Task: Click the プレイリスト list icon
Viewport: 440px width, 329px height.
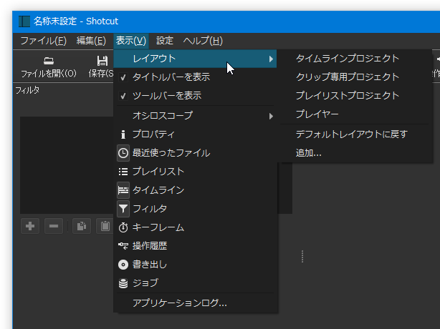Action: point(123,172)
